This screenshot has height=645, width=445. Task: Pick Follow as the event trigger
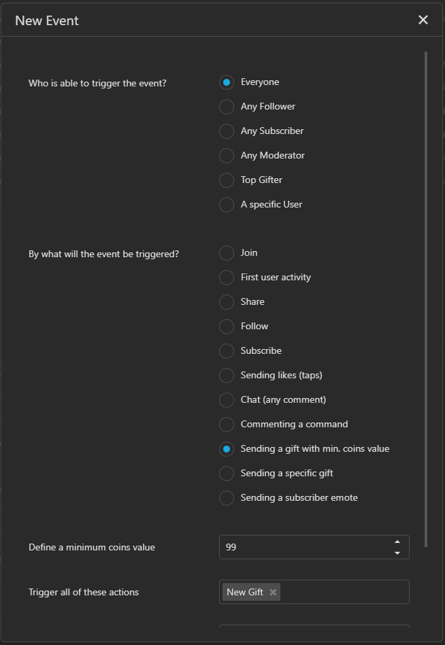[227, 327]
